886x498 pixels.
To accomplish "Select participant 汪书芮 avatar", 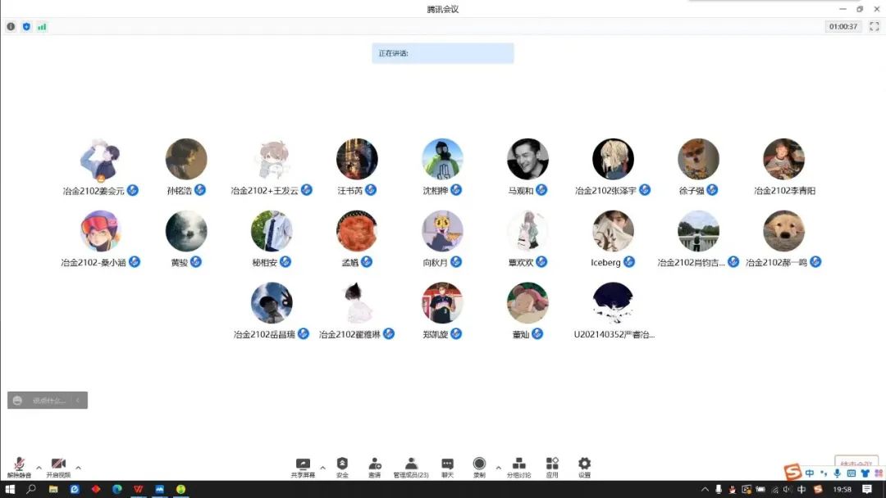I will [x=357, y=159].
